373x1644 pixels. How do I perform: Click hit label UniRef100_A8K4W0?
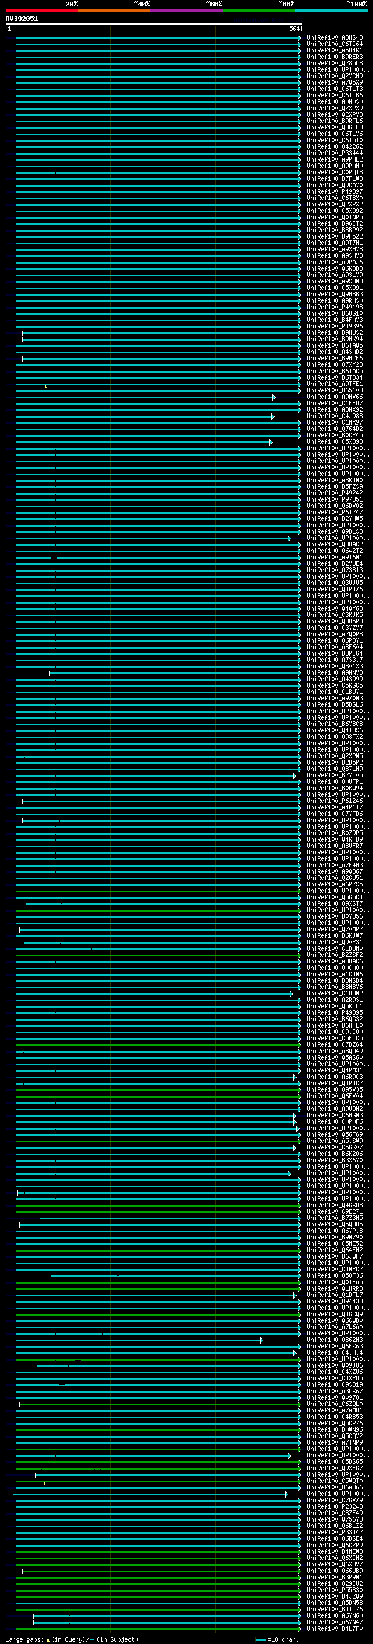coord(335,480)
